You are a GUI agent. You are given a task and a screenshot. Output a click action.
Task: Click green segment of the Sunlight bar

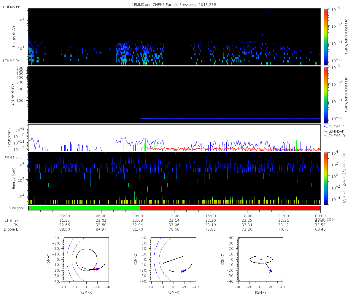point(84,208)
